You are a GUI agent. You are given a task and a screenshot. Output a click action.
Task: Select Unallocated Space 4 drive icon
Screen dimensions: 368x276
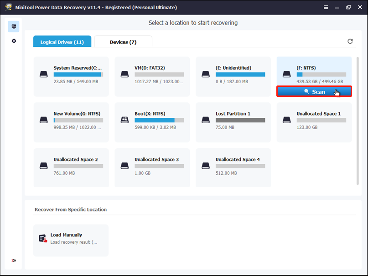click(206, 166)
